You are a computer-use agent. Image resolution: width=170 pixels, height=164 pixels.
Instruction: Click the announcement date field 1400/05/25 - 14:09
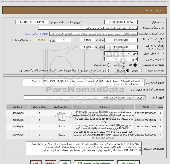point(32,22)
